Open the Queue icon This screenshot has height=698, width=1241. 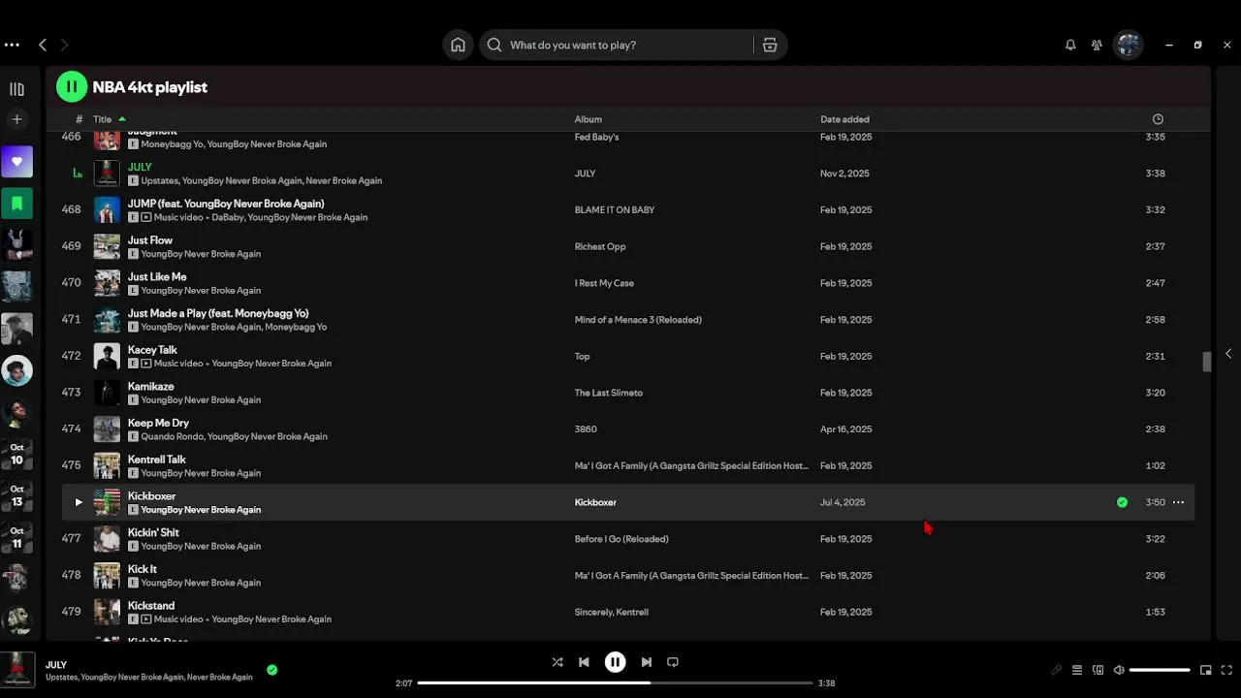[1076, 670]
